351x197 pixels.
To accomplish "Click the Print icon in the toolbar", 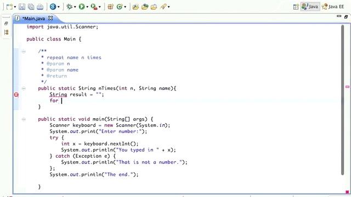I will [x=40, y=7].
